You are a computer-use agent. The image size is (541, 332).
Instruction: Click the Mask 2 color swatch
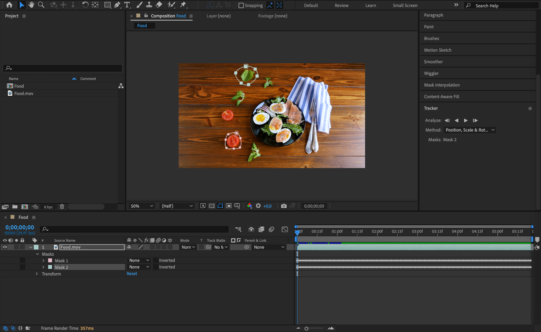click(x=50, y=267)
